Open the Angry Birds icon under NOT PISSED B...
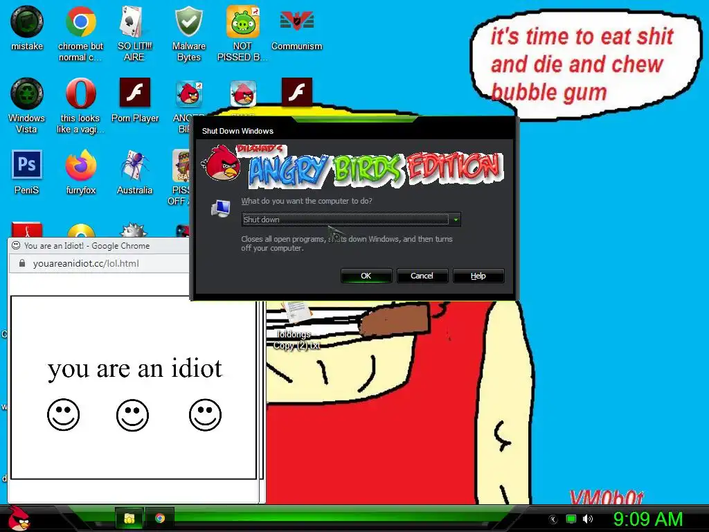This screenshot has height=532, width=709. click(x=243, y=94)
